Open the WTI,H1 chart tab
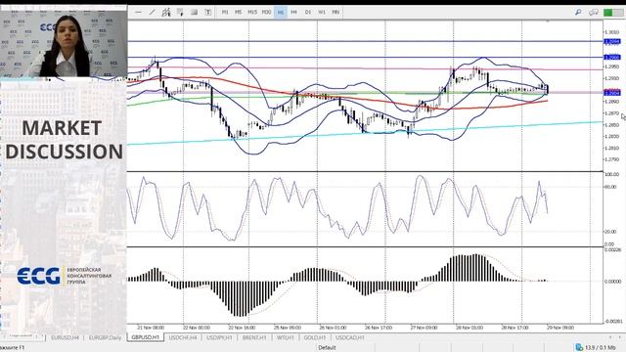 point(286,337)
